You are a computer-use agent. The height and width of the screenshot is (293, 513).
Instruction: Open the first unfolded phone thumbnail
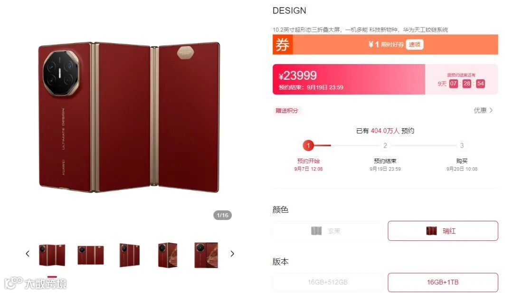(x=52, y=255)
